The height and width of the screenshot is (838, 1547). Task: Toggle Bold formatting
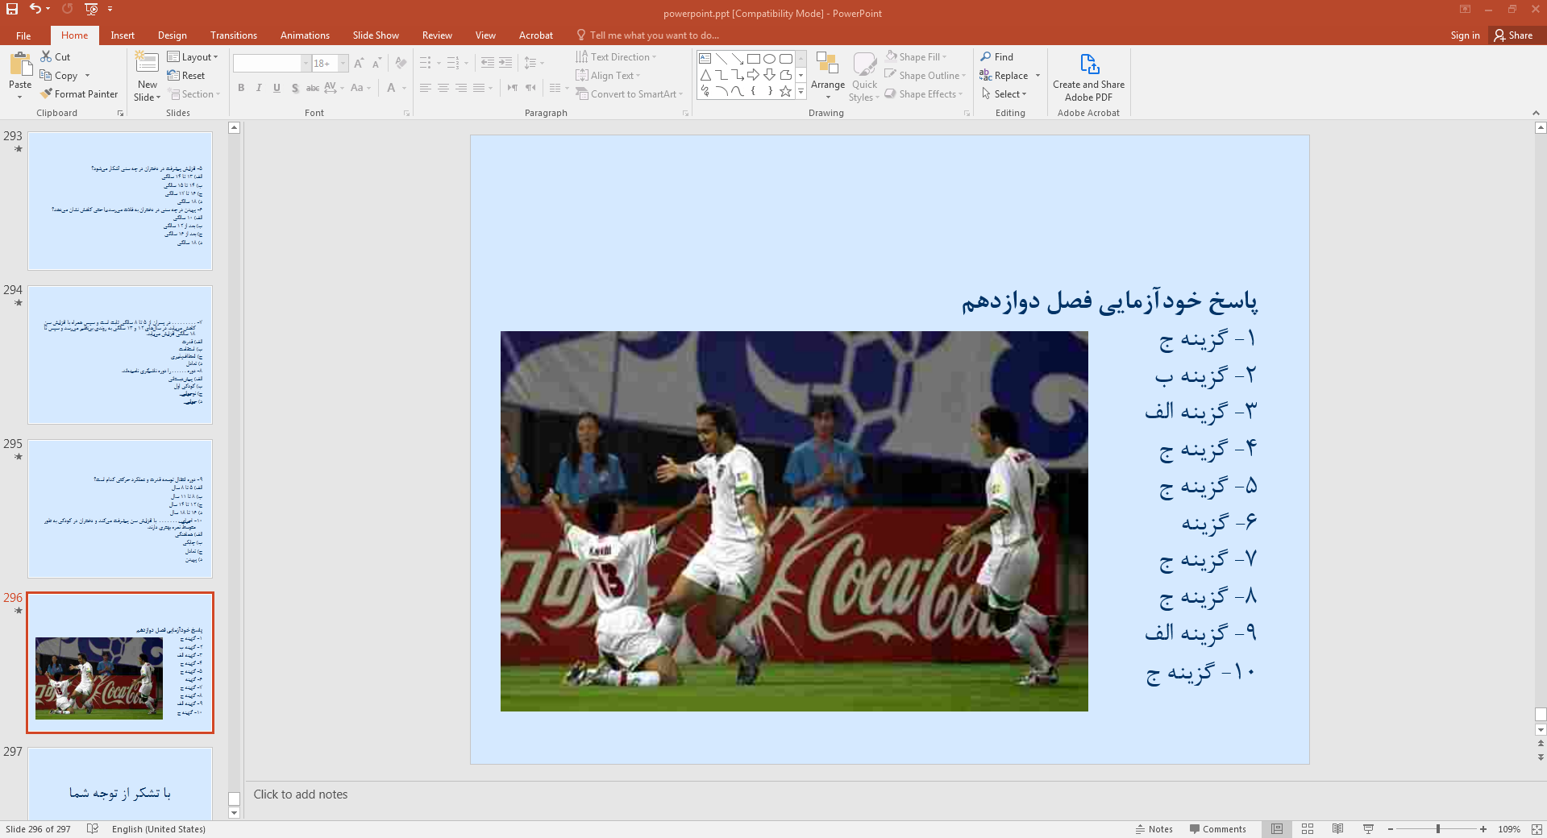[241, 88]
